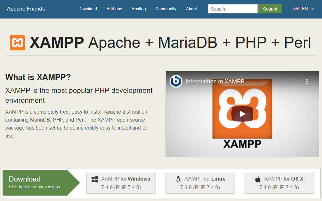The height and width of the screenshot is (201, 322).
Task: Open the video channel avatar icon
Action: [x=176, y=81]
